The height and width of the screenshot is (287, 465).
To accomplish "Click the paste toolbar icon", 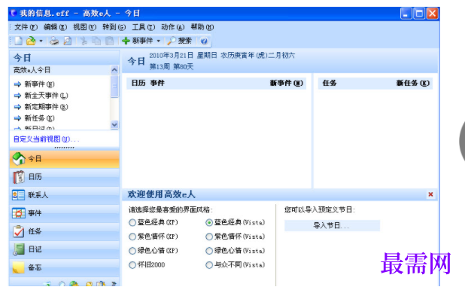I will [109, 41].
